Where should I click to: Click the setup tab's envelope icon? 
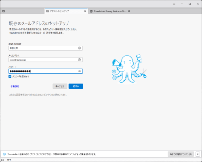pos(47,11)
